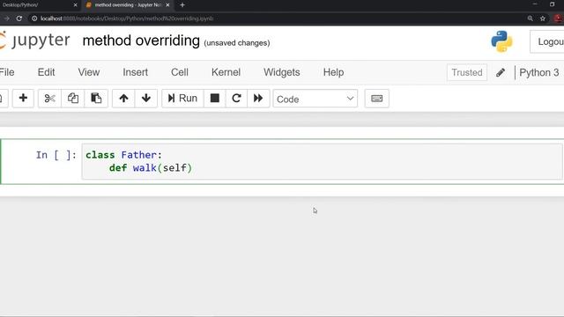Screen dimensions: 564x317
Task: Rename notebook title method overriding
Action: tap(141, 41)
